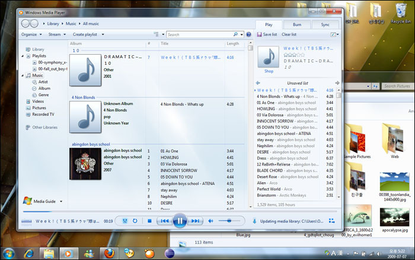415x260 pixels.
Task: Switch to the Sync tab
Action: click(x=325, y=25)
